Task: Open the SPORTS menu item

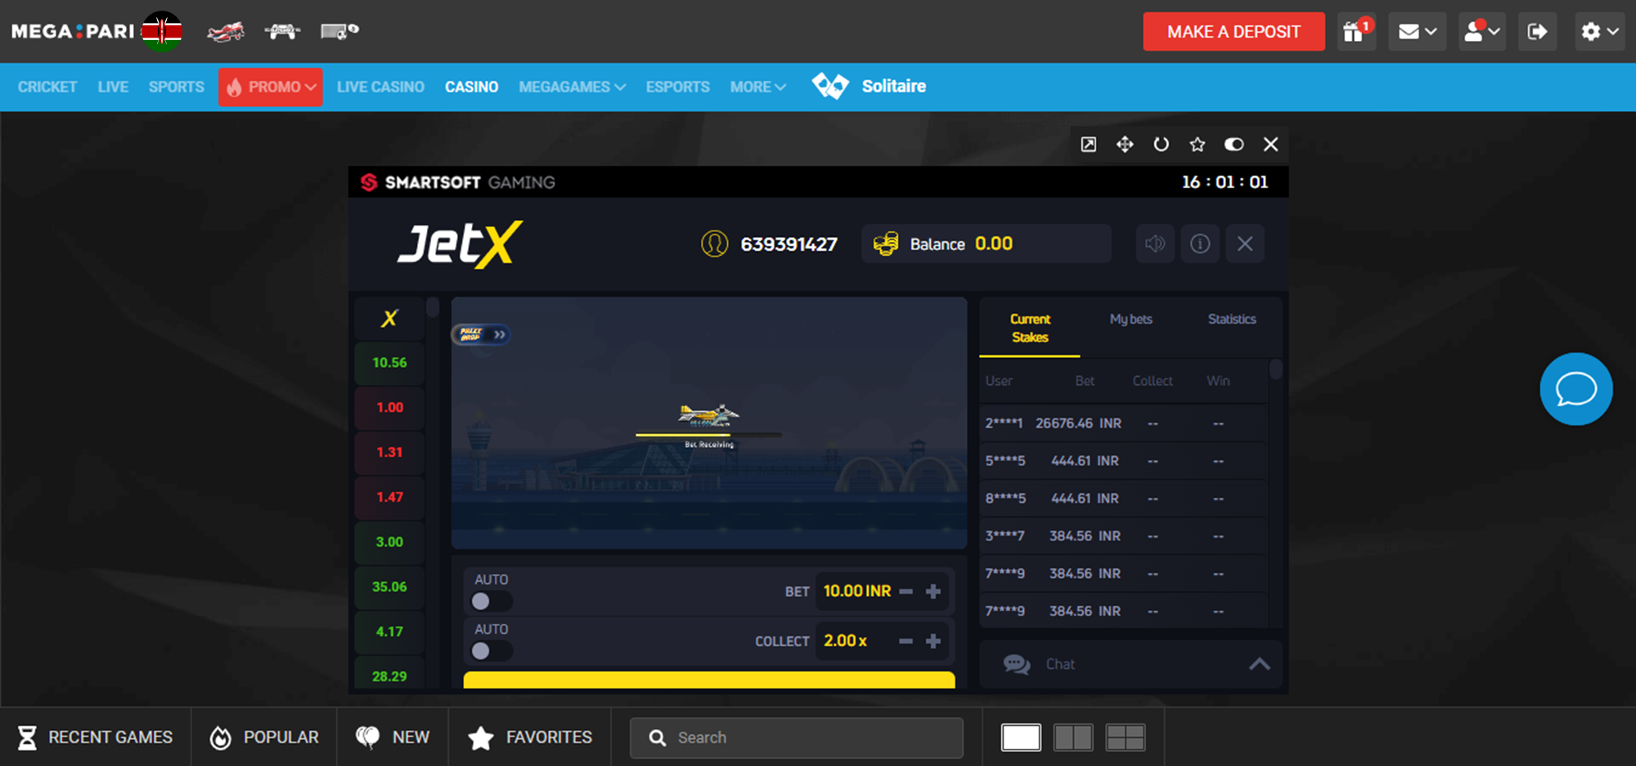Action: point(177,87)
